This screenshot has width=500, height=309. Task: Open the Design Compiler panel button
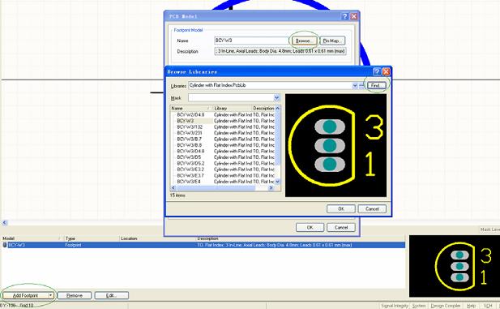(446, 306)
